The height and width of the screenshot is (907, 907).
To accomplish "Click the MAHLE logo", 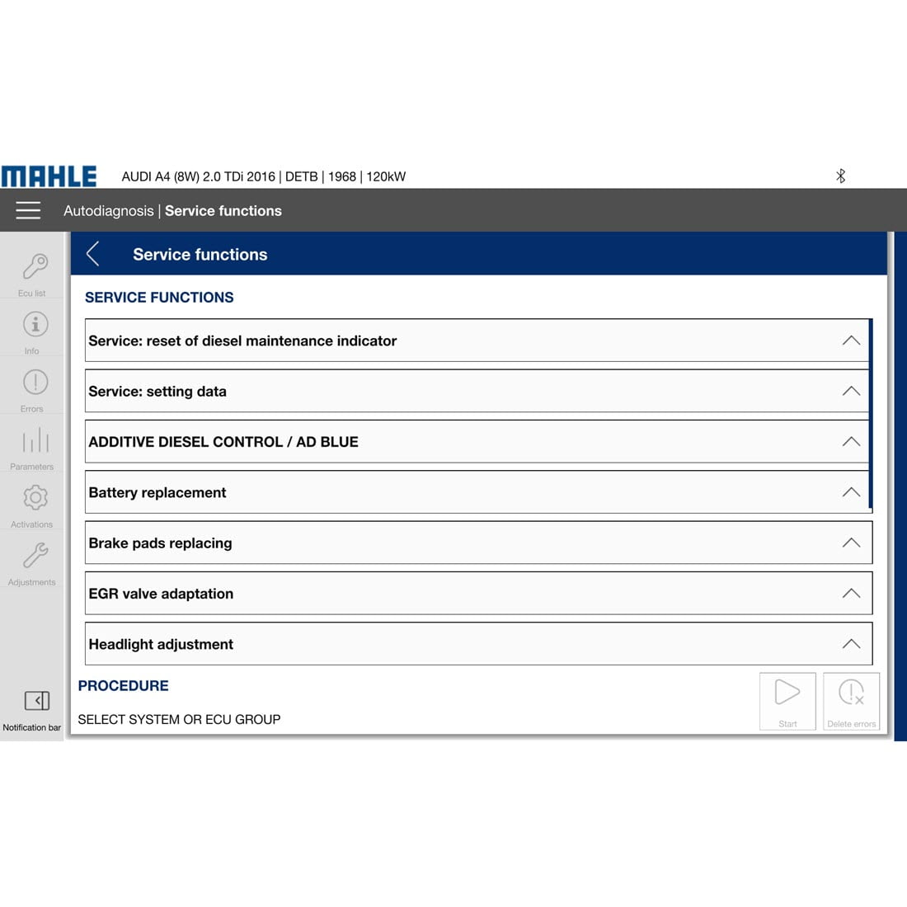I will point(49,176).
